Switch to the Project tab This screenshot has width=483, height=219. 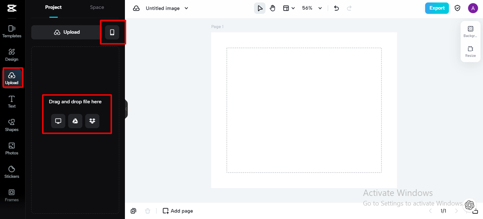point(54,8)
